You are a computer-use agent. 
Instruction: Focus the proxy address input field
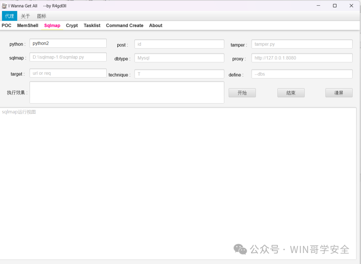click(302, 58)
